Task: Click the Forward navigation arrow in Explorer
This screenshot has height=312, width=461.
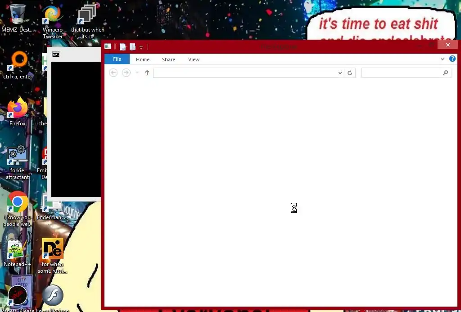Action: coord(126,73)
